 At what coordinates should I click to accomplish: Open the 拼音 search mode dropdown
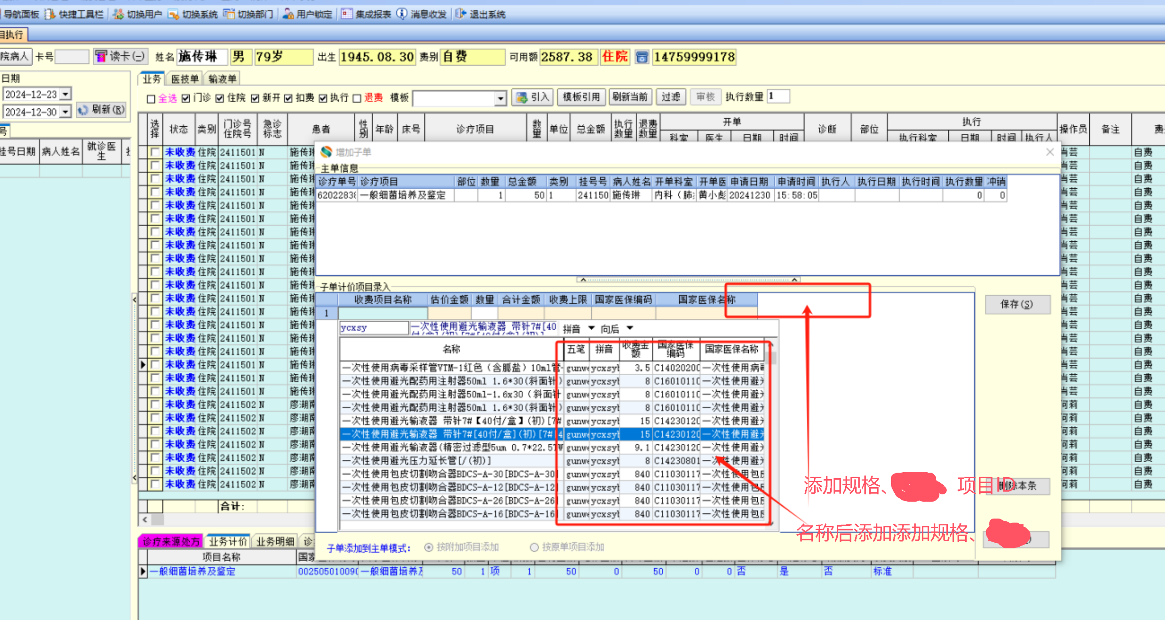(591, 328)
